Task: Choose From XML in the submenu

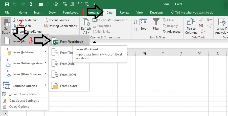Action: [x=69, y=64]
